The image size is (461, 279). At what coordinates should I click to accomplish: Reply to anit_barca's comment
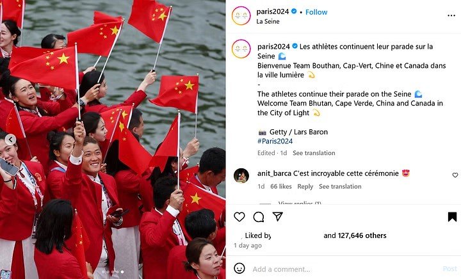[305, 186]
